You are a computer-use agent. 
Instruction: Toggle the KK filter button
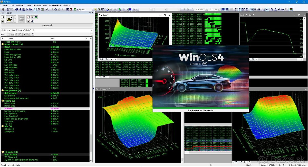(x=28, y=34)
